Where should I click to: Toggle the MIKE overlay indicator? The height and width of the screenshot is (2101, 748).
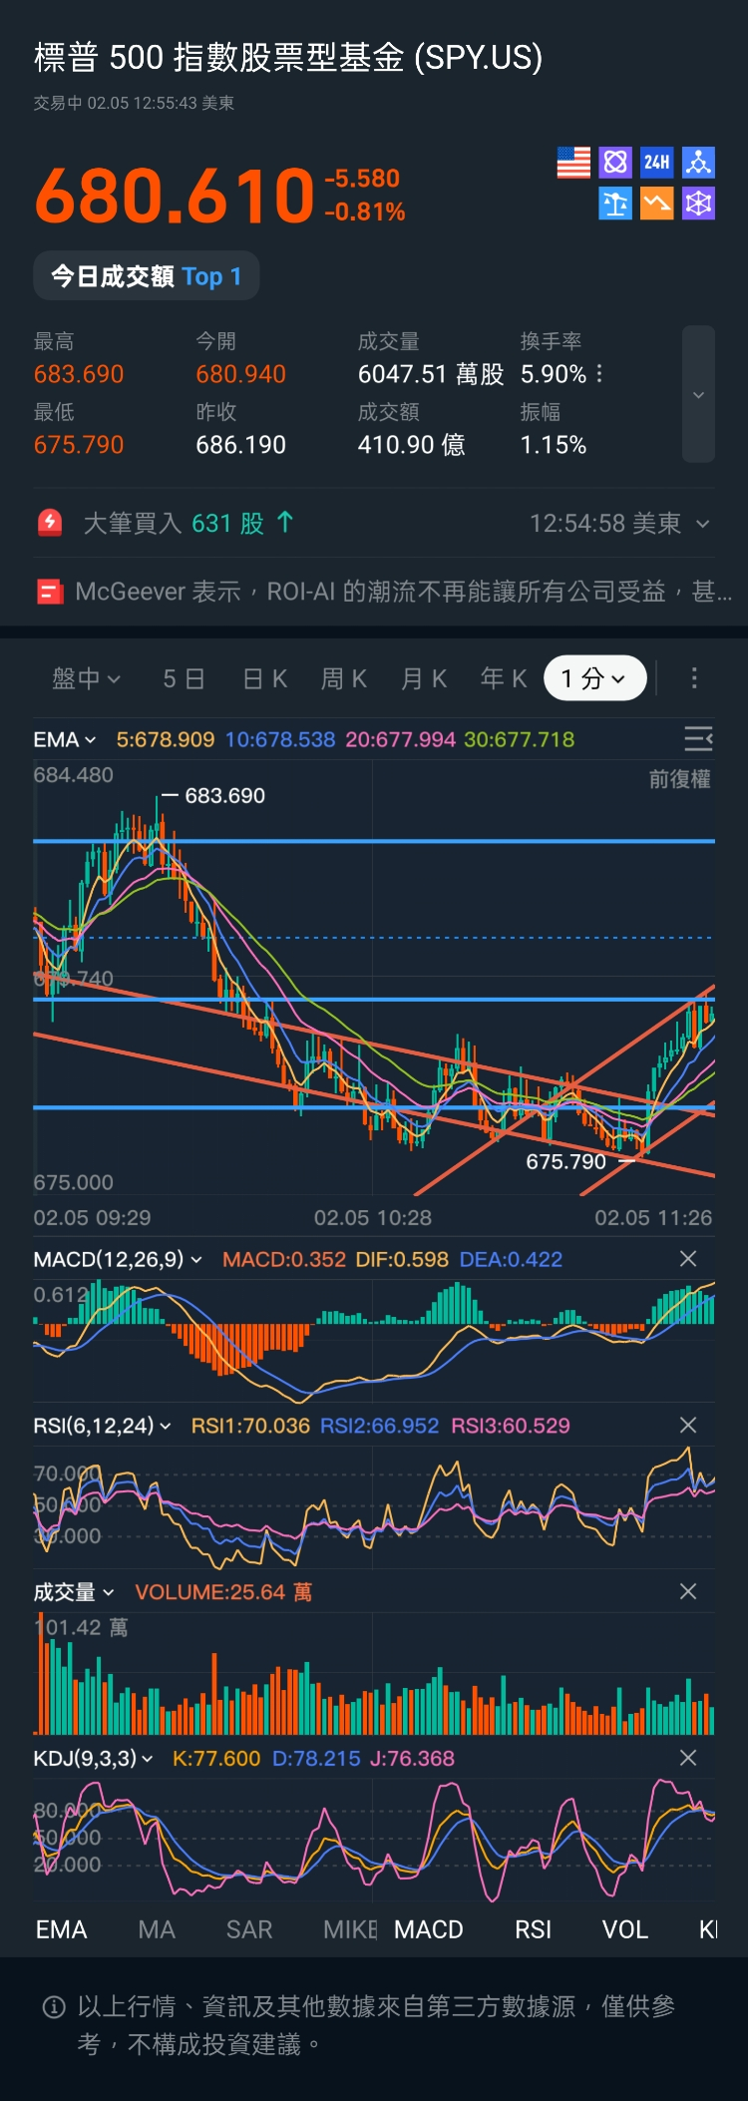tap(350, 1930)
